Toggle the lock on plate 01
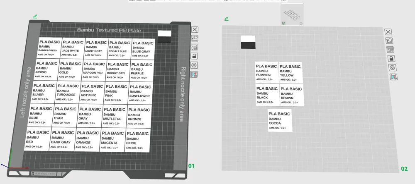This screenshot has height=184, width=415. pyautogui.click(x=195, y=56)
